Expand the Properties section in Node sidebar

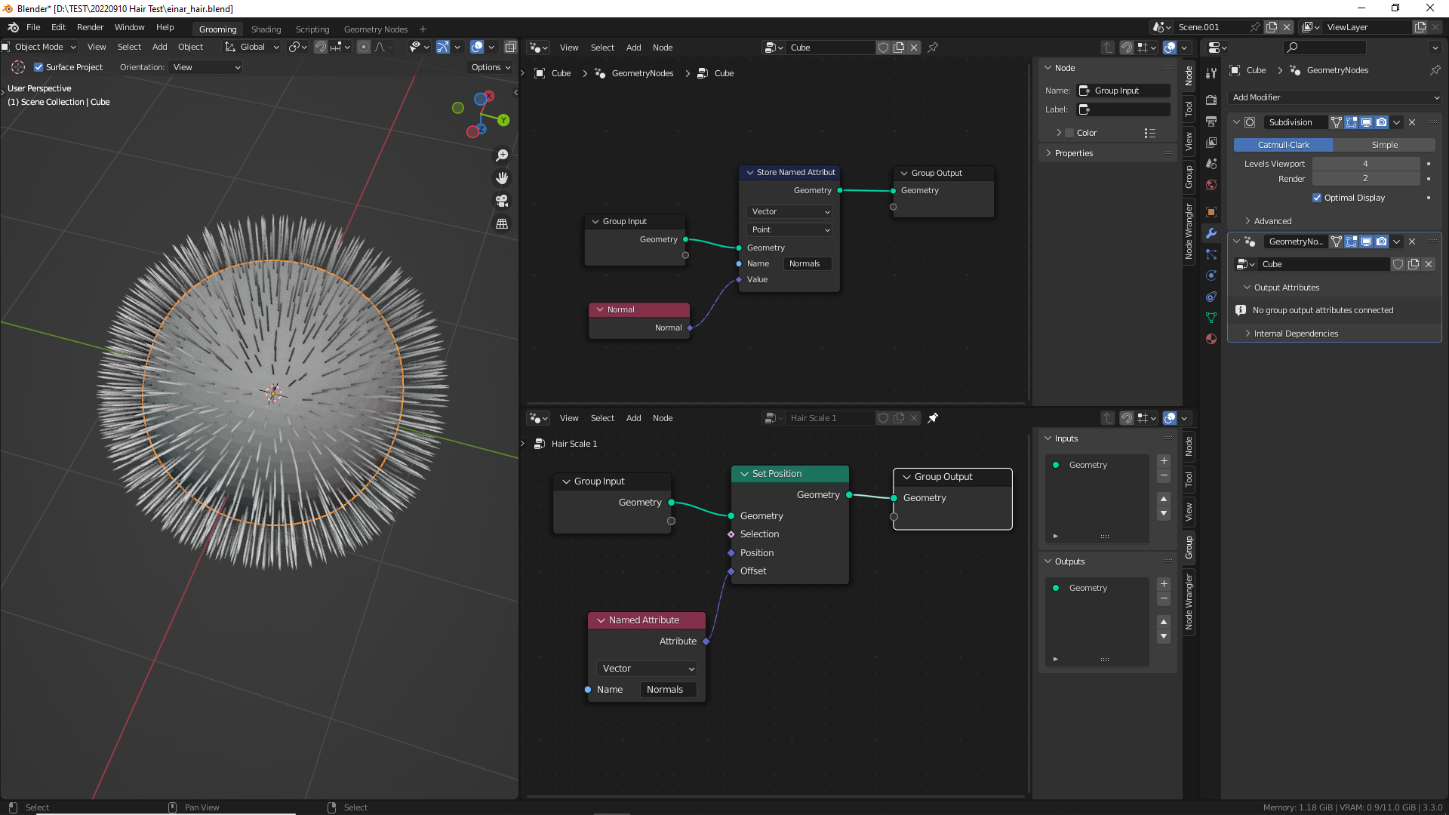tap(1073, 153)
